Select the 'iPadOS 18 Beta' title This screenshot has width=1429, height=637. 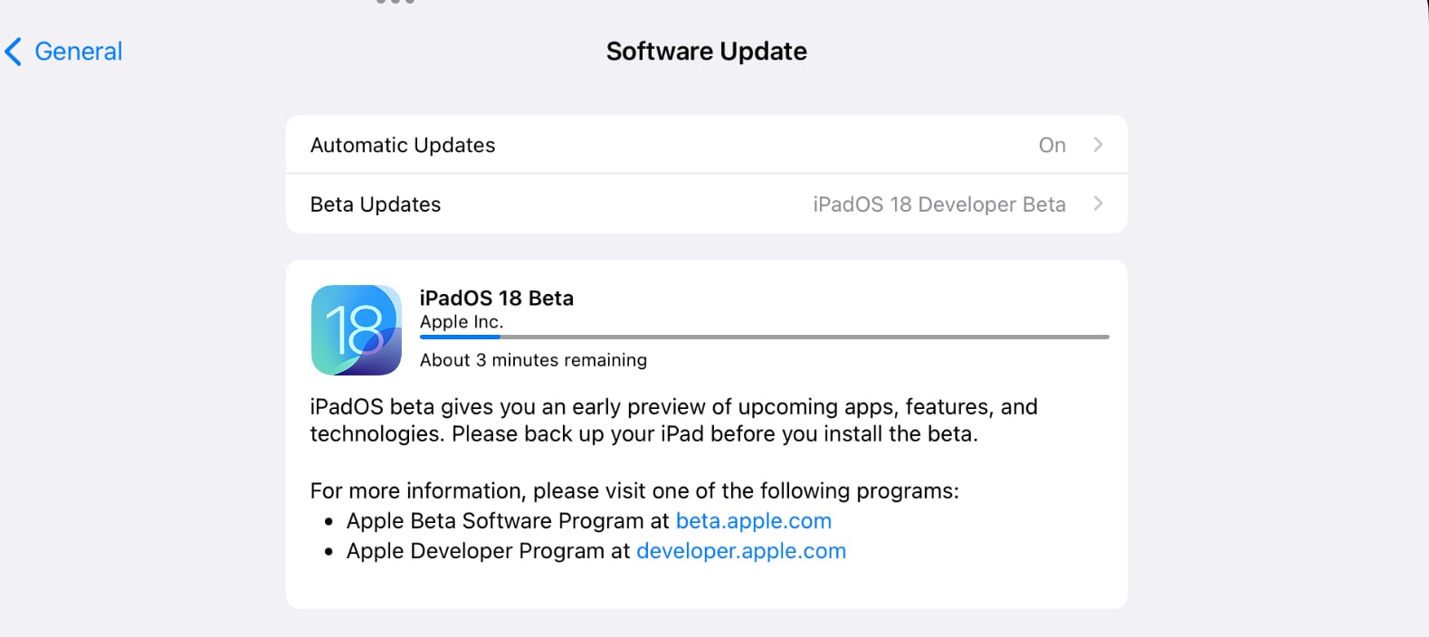497,299
